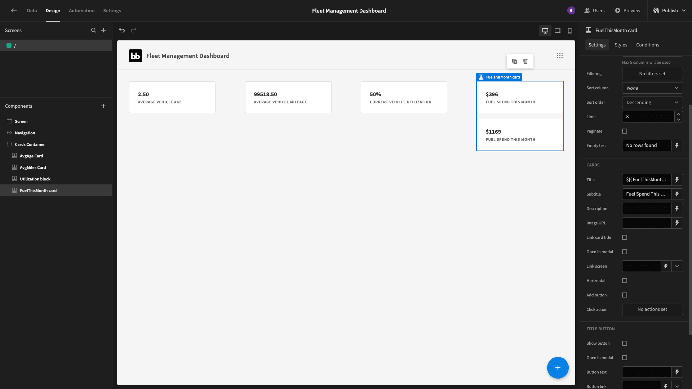The width and height of the screenshot is (692, 389).
Task: Open bindings for Title field lightning icon
Action: [x=677, y=180]
